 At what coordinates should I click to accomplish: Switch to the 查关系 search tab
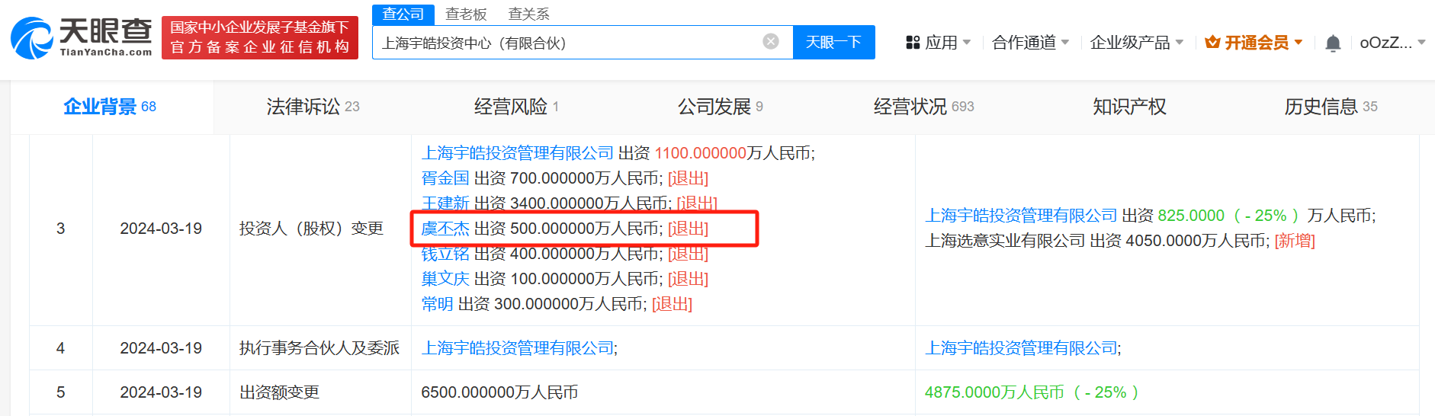pos(528,14)
